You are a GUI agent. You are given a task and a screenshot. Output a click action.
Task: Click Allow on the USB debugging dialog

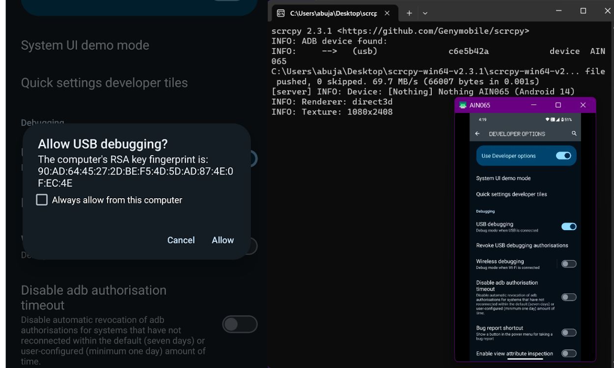pos(223,240)
